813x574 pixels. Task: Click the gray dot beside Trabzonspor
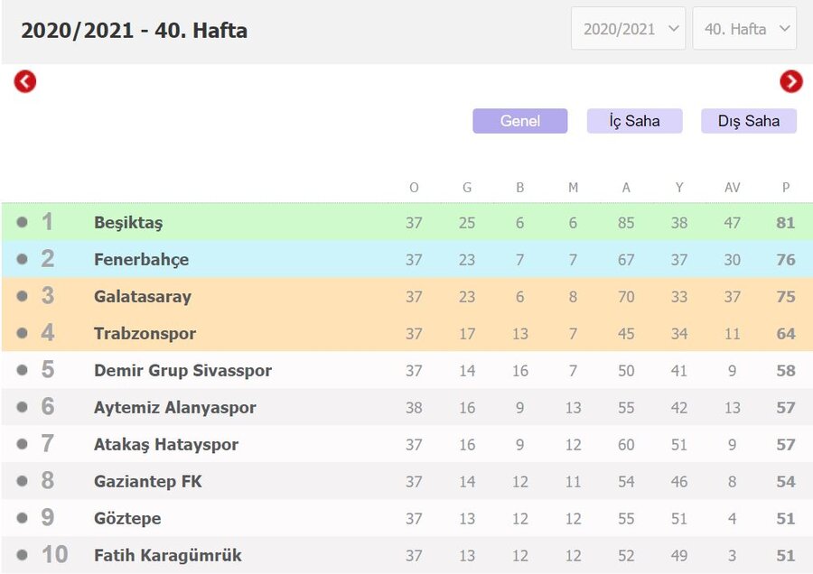point(22,333)
